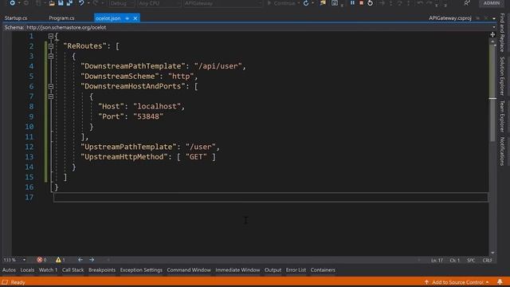
Task: Open the Call Stack tab
Action: point(73,269)
